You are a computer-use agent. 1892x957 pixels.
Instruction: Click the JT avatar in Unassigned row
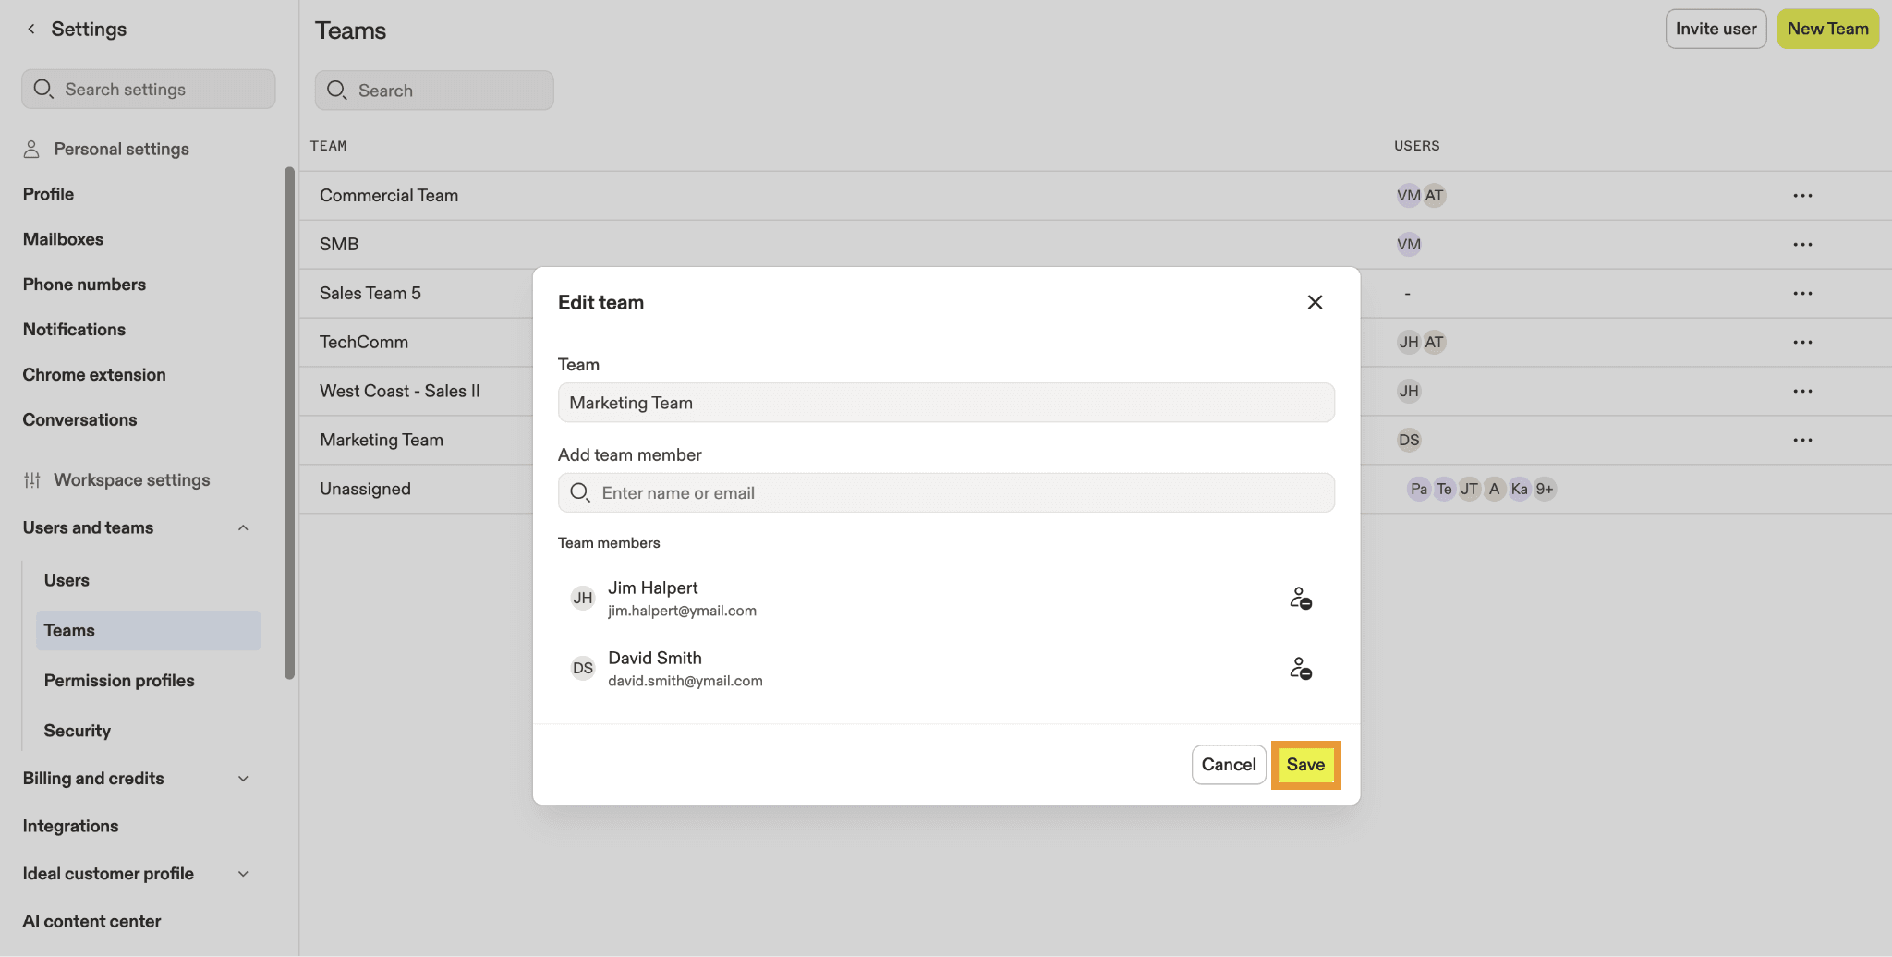click(1469, 490)
